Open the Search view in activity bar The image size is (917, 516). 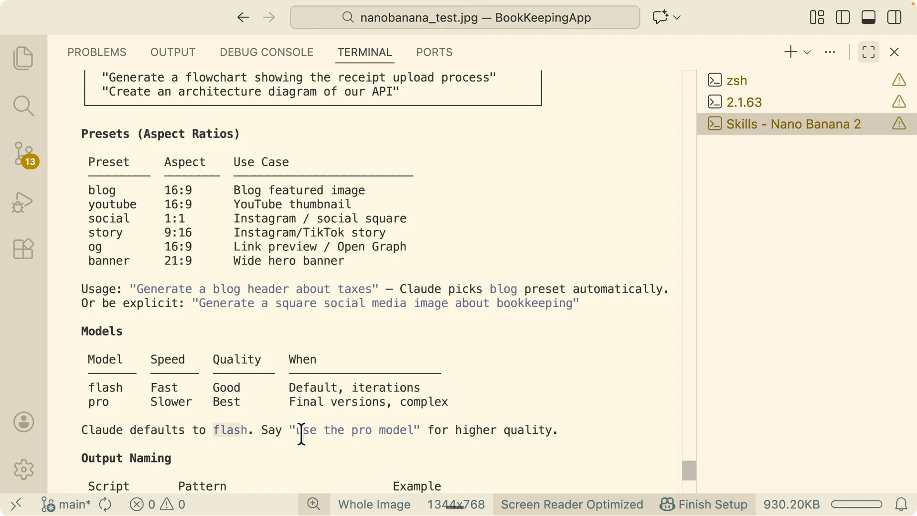pos(23,106)
